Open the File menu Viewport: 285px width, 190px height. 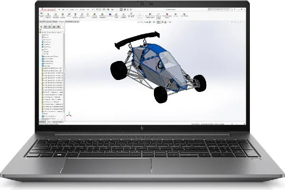[x=59, y=10]
